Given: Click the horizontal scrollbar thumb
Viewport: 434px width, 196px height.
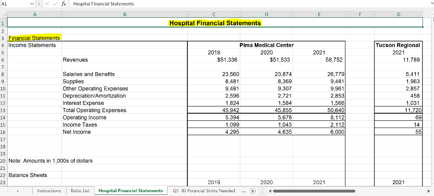Looking at the screenshot, I should point(314,191).
